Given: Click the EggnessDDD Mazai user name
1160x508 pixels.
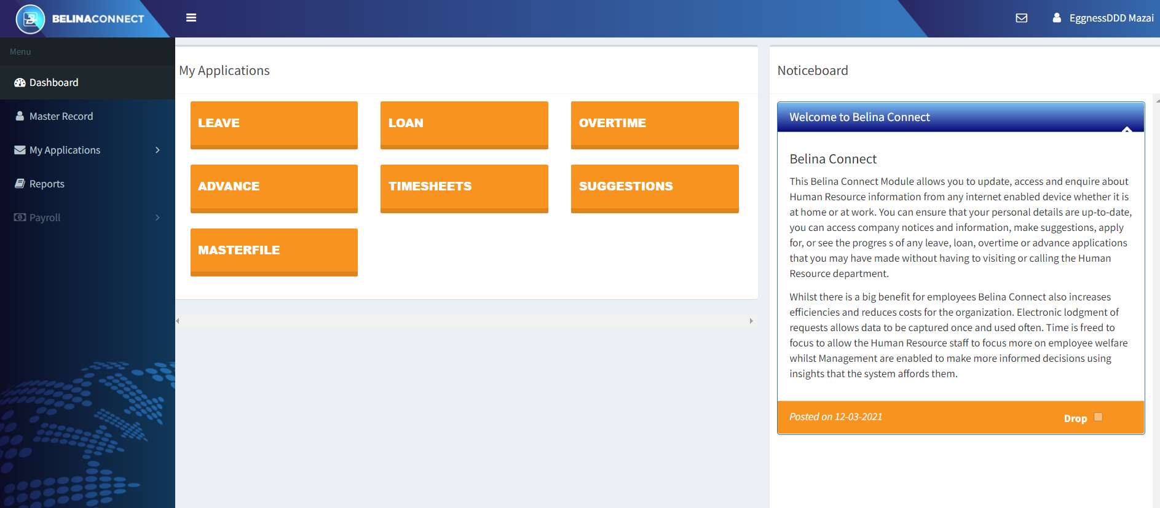Looking at the screenshot, I should click(x=1111, y=18).
